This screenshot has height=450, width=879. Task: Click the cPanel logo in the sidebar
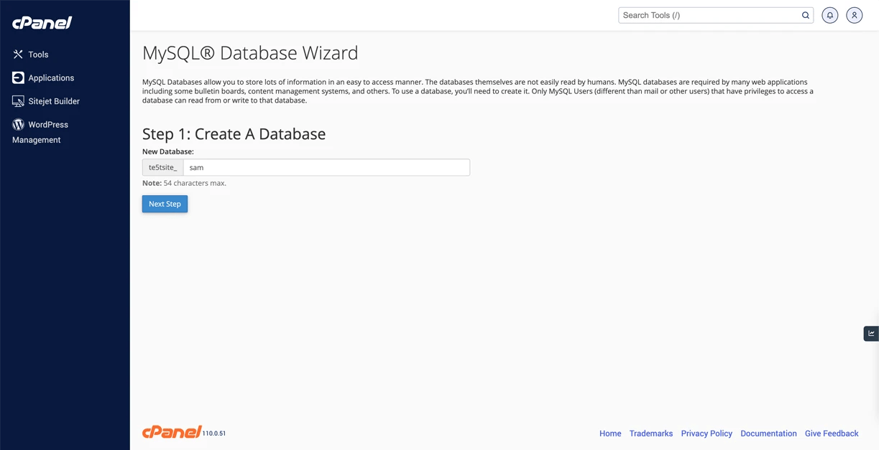pyautogui.click(x=42, y=23)
